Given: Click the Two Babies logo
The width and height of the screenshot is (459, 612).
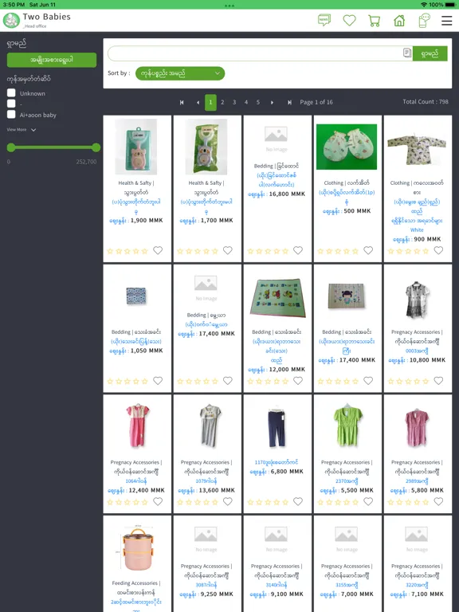Looking at the screenshot, I should click(x=11, y=20).
